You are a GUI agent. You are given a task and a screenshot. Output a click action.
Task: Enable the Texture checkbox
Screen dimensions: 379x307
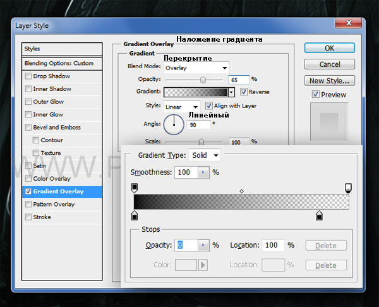point(36,153)
